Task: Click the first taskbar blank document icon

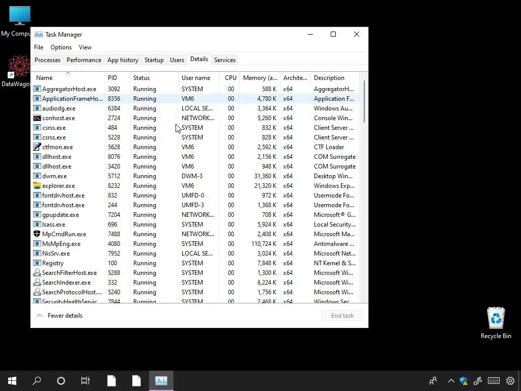Action: coord(111,381)
